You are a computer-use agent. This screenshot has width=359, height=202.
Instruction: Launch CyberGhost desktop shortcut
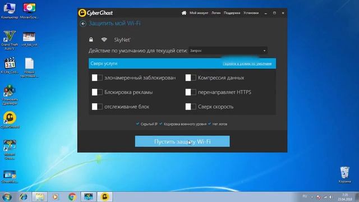10,120
